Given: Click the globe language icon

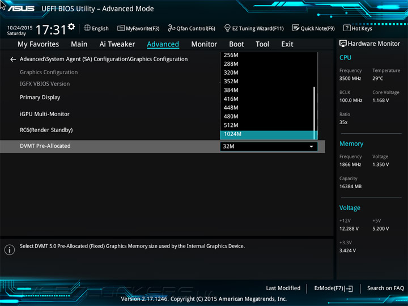Looking at the screenshot, I should point(87,28).
